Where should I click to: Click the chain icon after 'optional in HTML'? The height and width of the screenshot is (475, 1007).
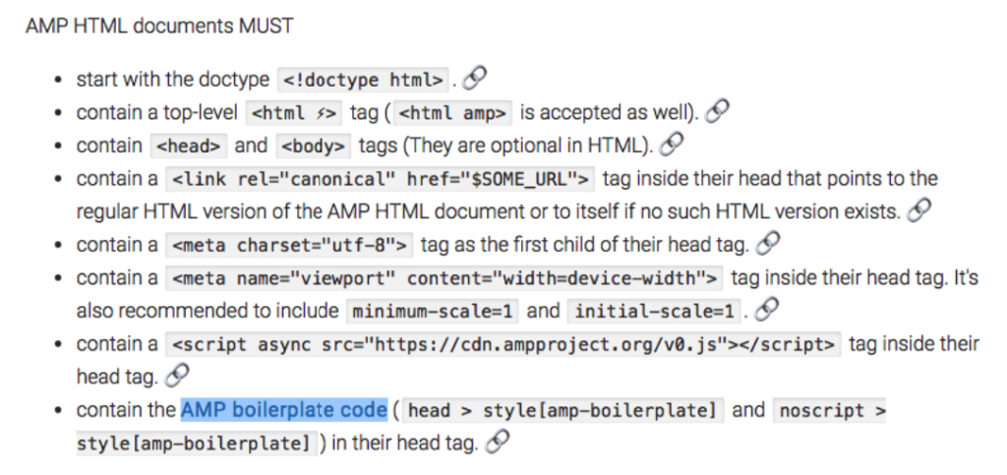tap(671, 145)
